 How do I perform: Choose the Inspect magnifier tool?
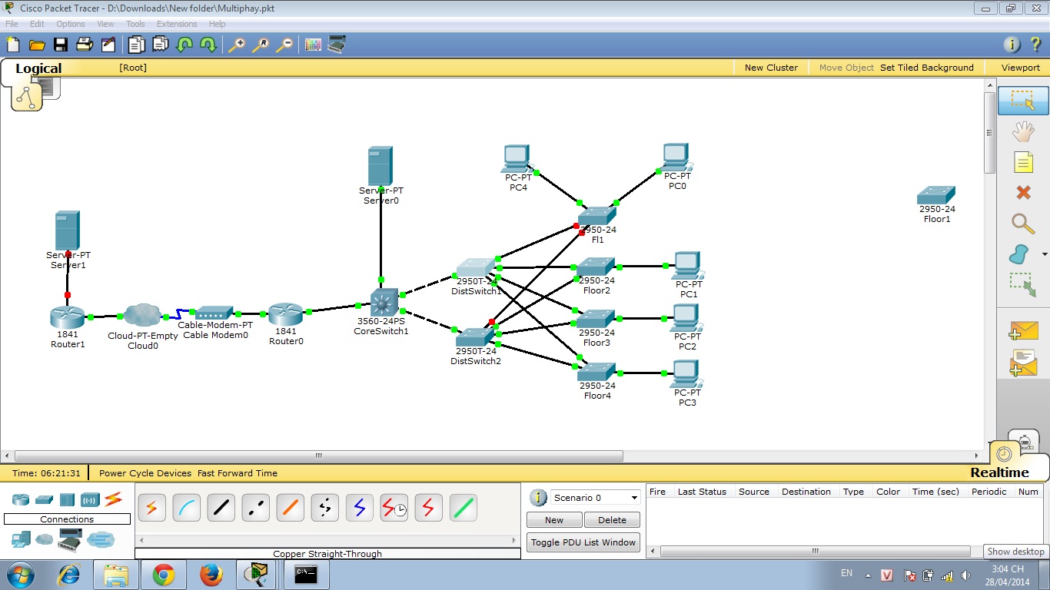1023,224
